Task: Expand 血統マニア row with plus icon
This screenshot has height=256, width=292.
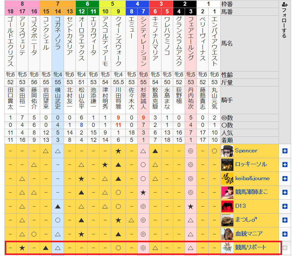Action: (x=285, y=234)
